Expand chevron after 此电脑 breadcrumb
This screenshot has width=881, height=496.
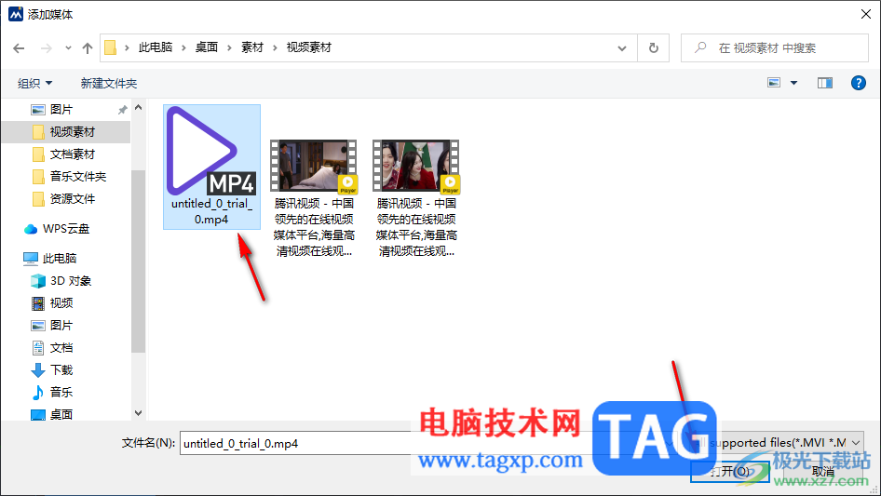click(x=183, y=48)
